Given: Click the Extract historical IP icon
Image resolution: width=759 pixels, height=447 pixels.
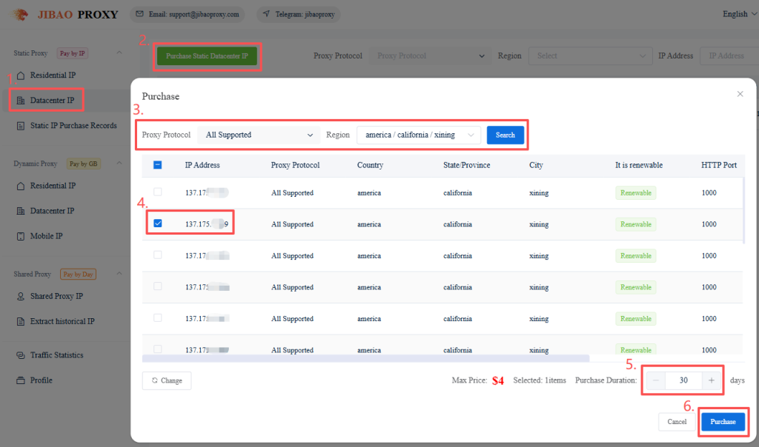Looking at the screenshot, I should click(21, 322).
